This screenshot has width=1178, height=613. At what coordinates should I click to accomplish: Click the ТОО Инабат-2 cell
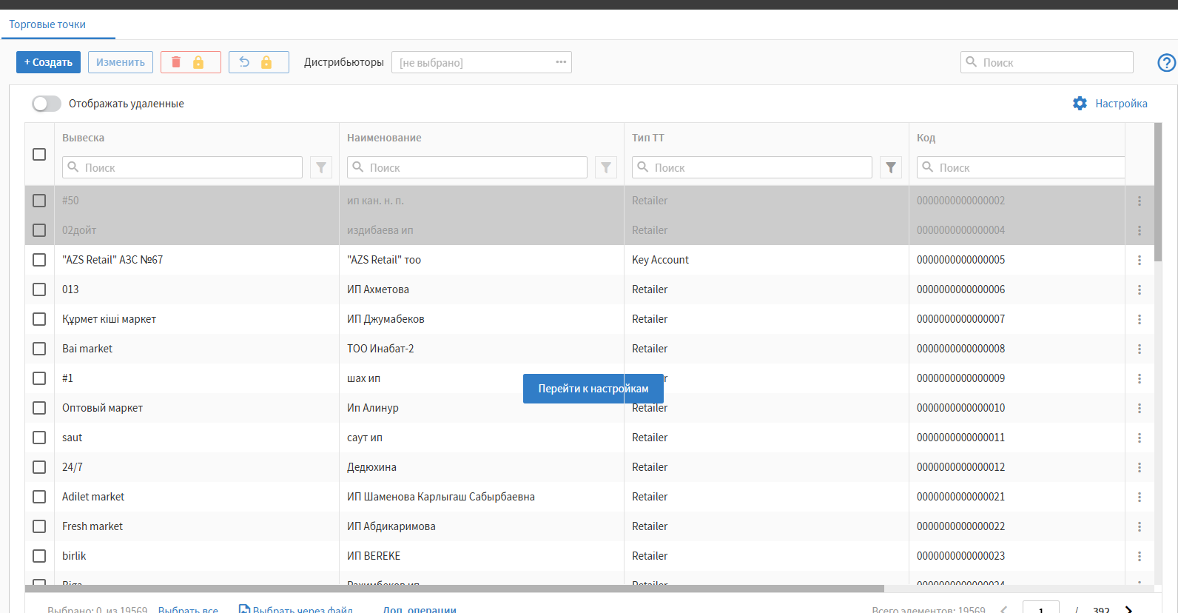[x=380, y=349]
